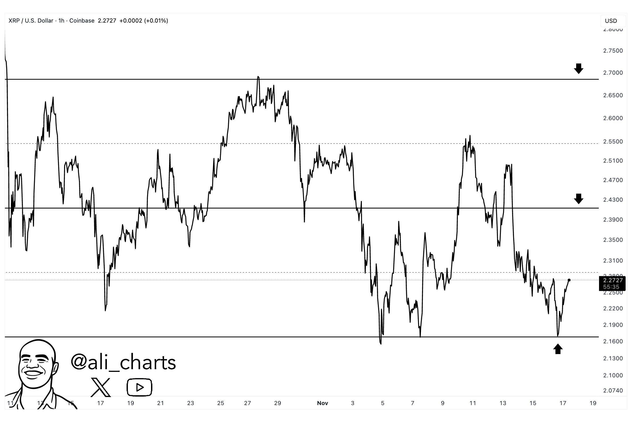Click the black 2.2727 current price tag

click(613, 280)
